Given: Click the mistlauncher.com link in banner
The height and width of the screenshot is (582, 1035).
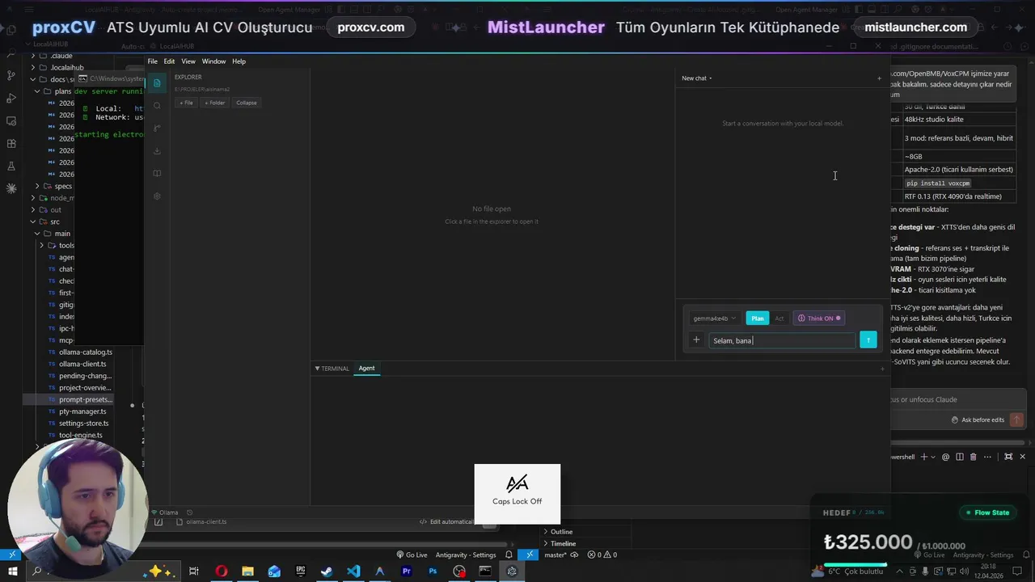Looking at the screenshot, I should [x=915, y=27].
